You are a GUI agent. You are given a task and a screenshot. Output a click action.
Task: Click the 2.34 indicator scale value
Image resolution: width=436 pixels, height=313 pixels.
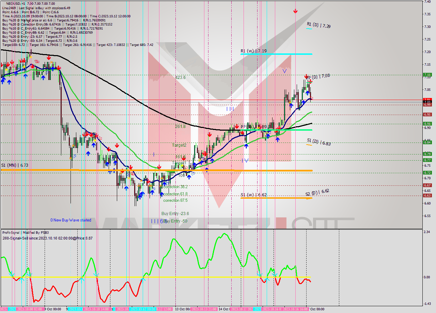427,232
